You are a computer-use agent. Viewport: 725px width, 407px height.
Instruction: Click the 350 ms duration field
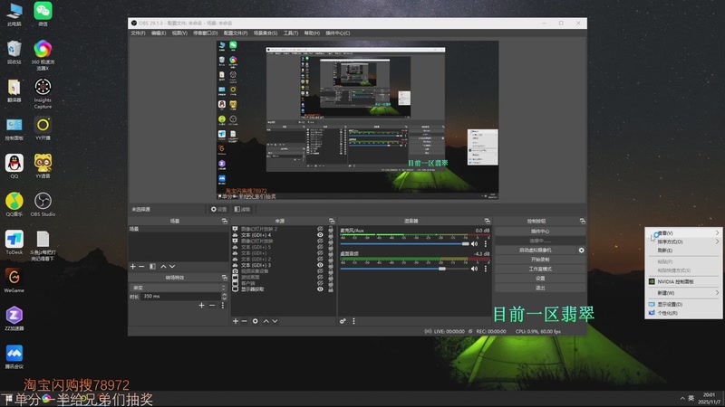(x=181, y=297)
